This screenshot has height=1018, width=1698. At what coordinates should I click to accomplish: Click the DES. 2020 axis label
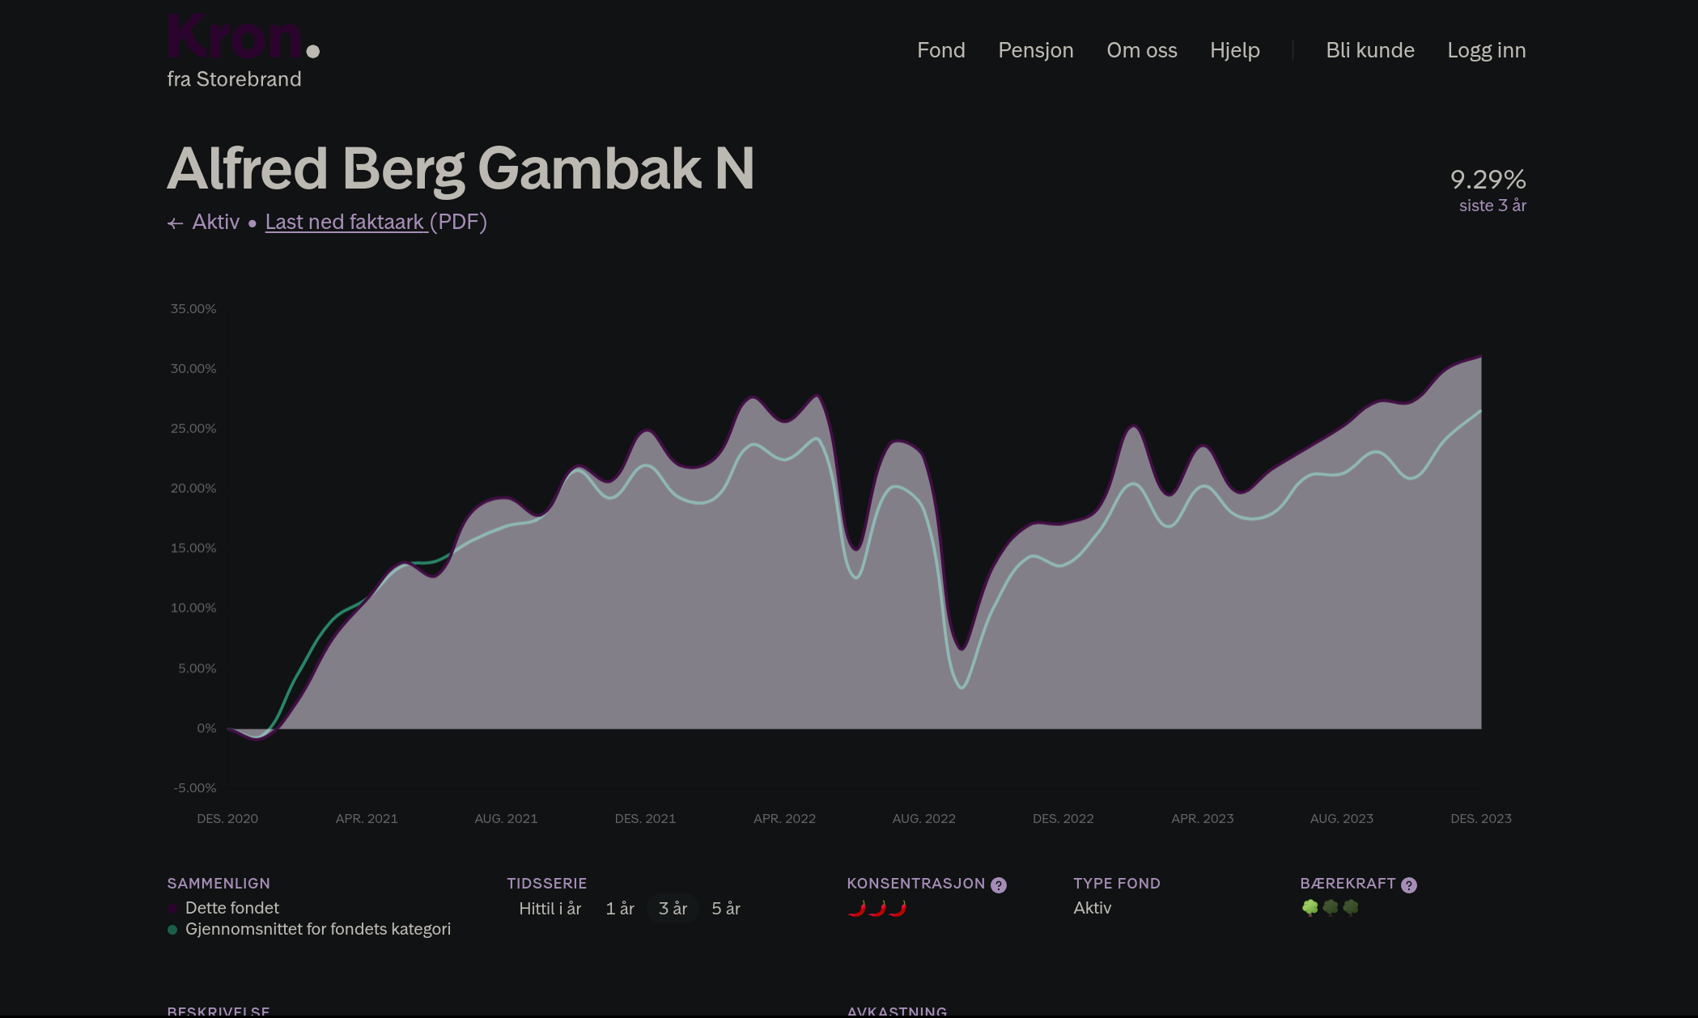227,819
